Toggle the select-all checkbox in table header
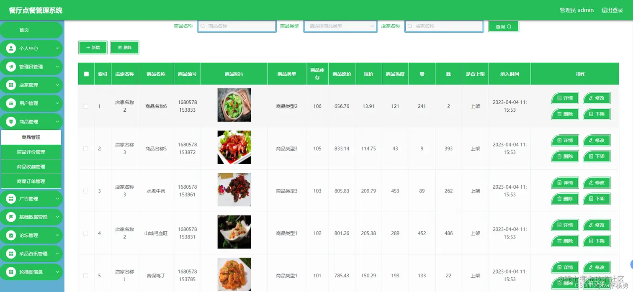 click(86, 74)
